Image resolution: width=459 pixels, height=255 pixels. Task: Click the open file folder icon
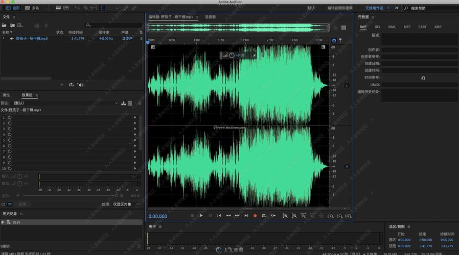tap(5, 25)
